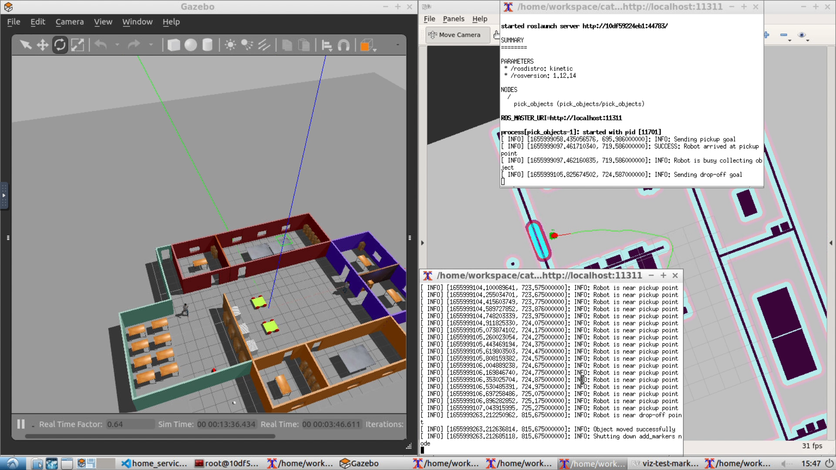Screen dimensions: 836x470
Task: Click the ROS_MASTER_URI line in upper terminal
Action: tap(561, 118)
